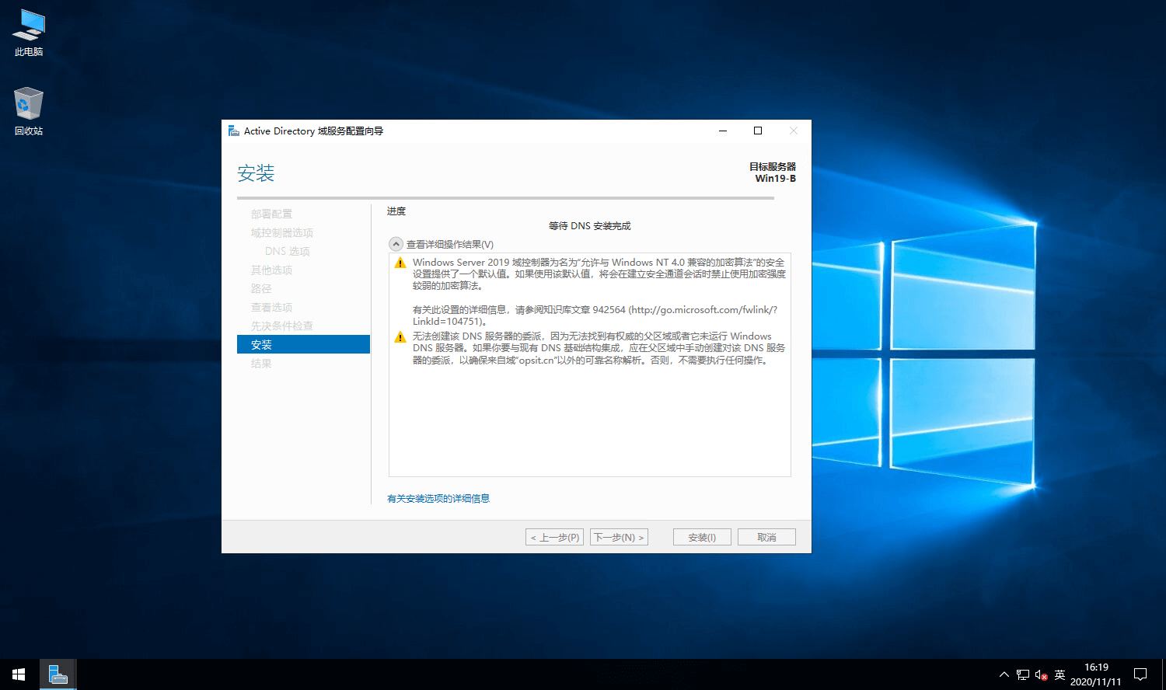Open the 有关安装选项的详细信息 link
This screenshot has width=1166, height=690.
(x=438, y=499)
